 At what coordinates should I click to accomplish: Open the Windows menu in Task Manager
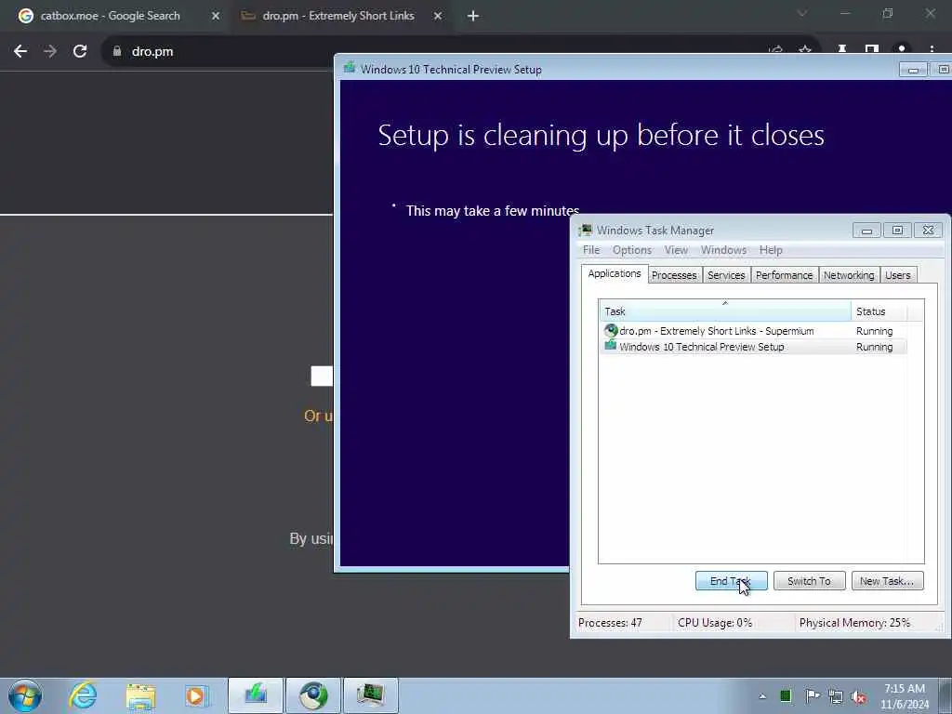723,250
